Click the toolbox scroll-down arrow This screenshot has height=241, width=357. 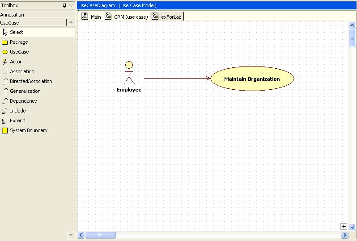pos(71,235)
